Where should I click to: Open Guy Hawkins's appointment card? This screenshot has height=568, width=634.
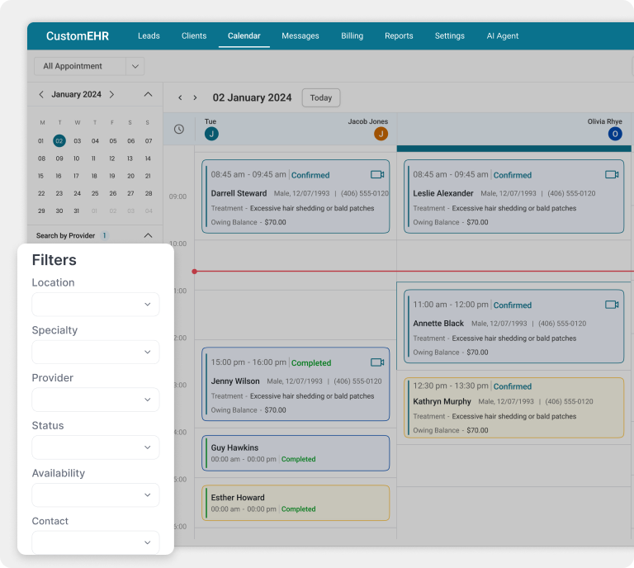pos(296,453)
